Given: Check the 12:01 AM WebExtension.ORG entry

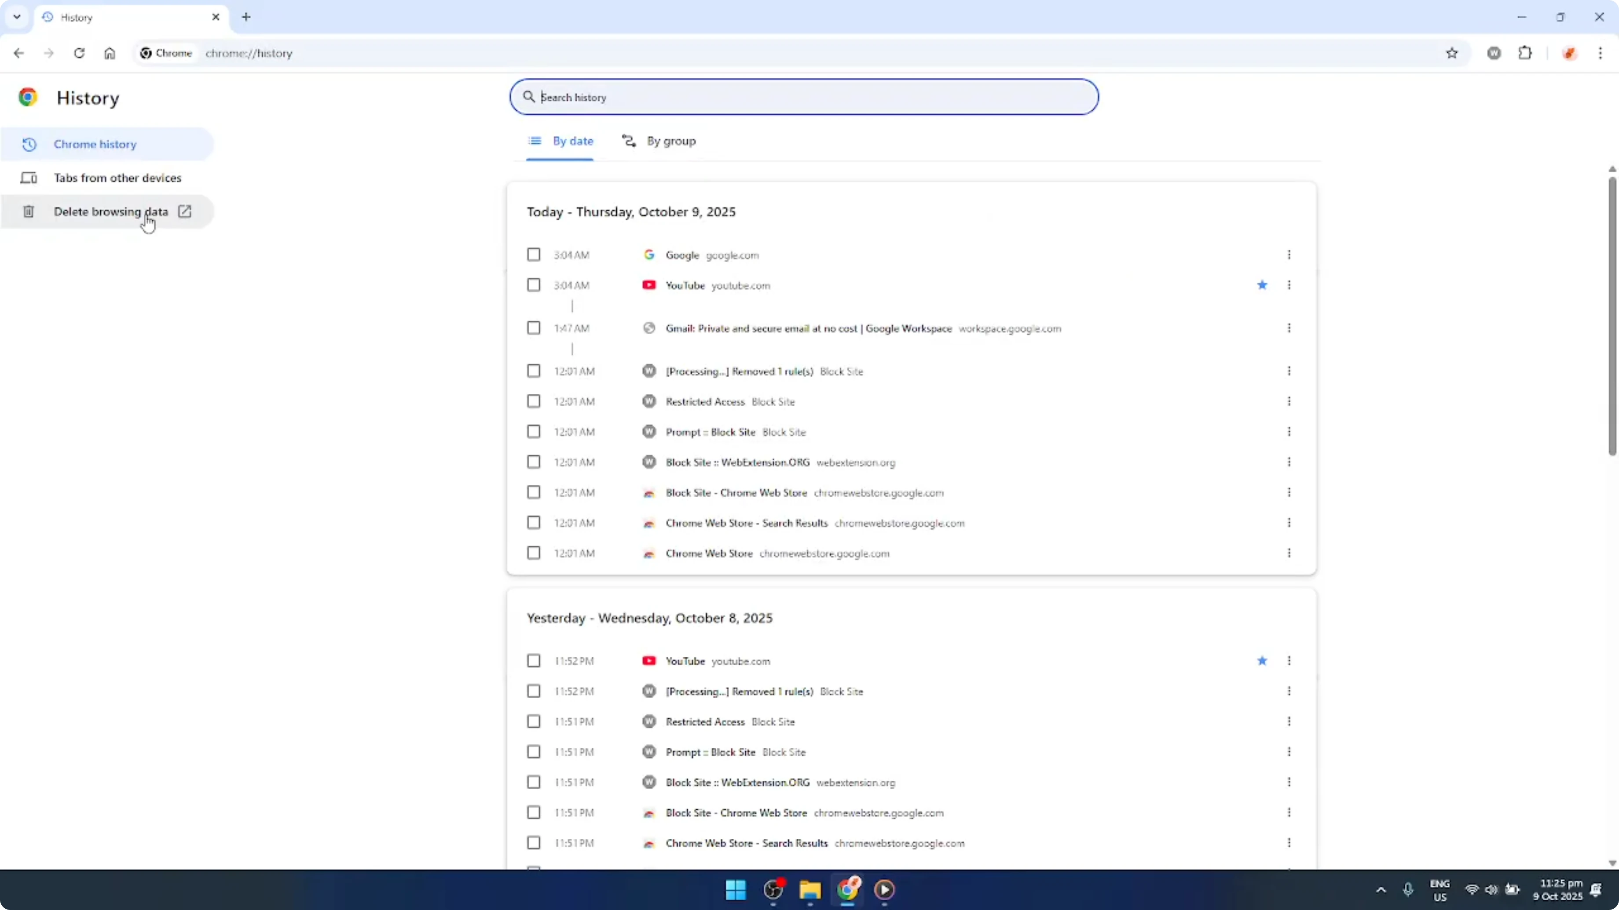Looking at the screenshot, I should 534,462.
